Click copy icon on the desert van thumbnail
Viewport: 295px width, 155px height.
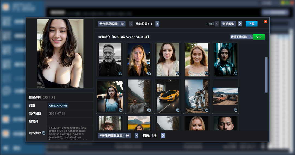click(x=235, y=110)
